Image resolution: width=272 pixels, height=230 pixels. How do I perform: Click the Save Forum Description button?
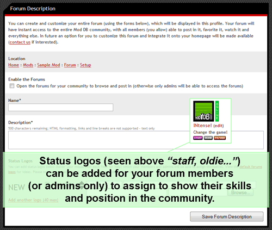(227, 216)
